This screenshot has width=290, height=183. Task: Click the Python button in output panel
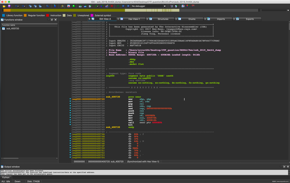6,177
